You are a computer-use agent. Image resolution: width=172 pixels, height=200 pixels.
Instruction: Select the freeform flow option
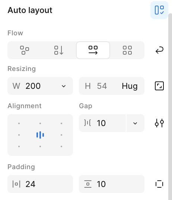pyautogui.click(x=25, y=50)
